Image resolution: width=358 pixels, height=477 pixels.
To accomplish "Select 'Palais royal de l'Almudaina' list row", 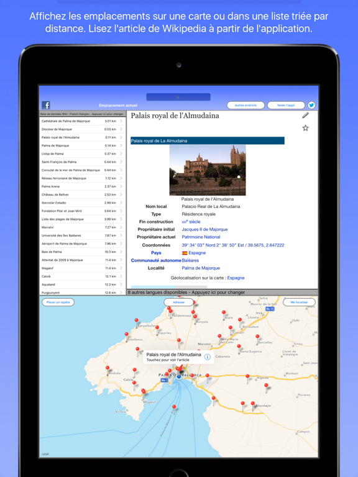I will point(83,137).
